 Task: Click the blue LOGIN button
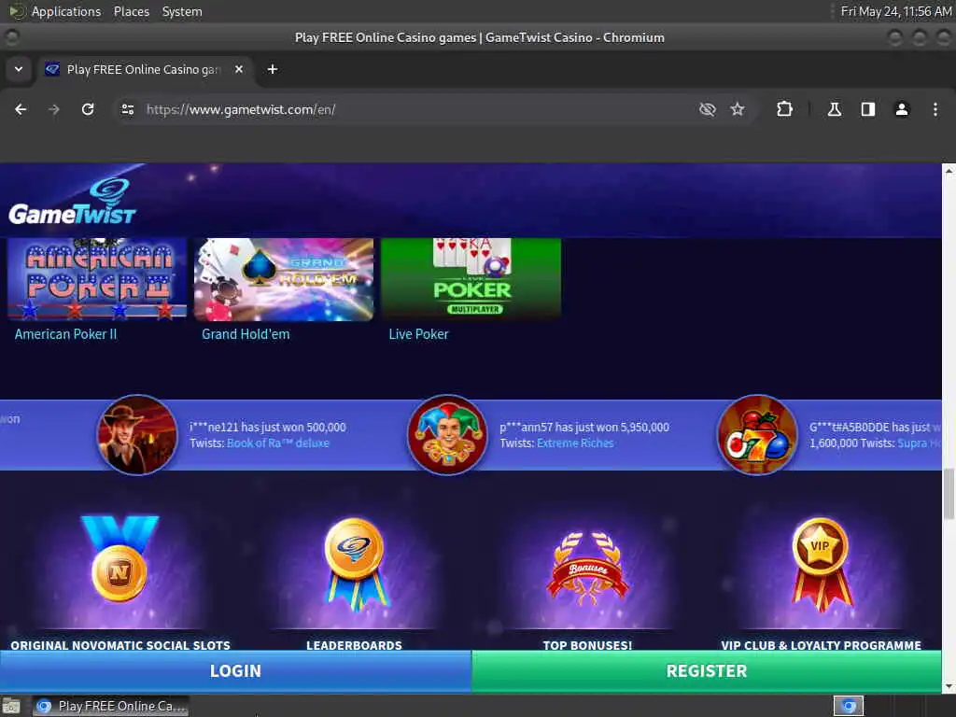tap(235, 670)
